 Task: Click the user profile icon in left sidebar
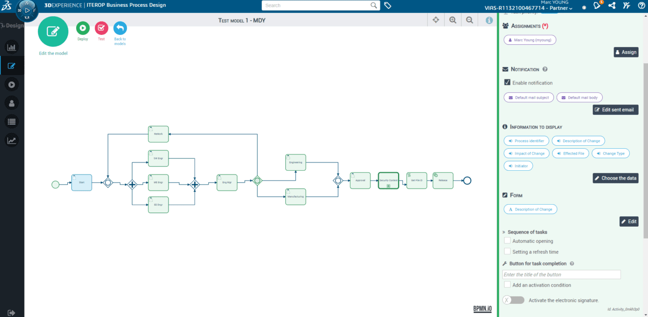click(x=12, y=103)
